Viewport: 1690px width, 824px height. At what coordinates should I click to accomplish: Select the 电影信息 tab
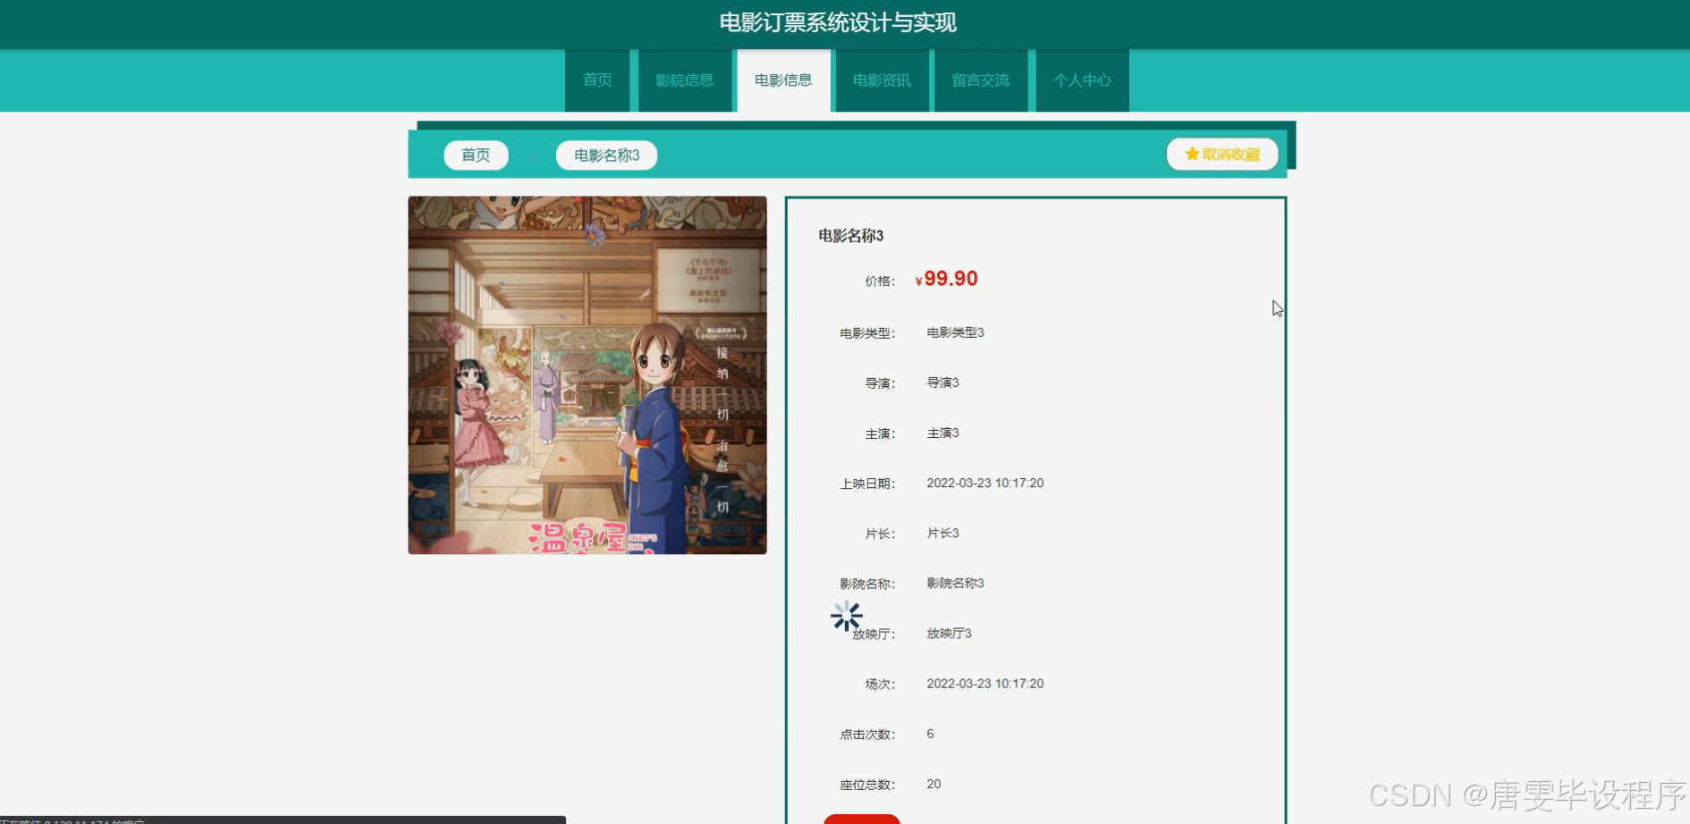783,80
